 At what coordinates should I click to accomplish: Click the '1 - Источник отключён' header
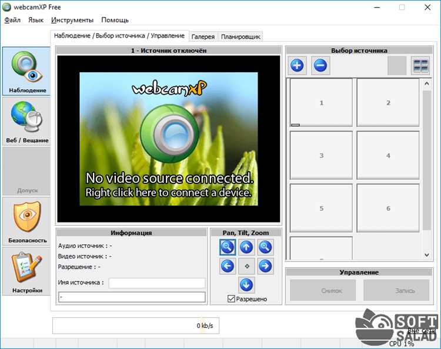(169, 51)
